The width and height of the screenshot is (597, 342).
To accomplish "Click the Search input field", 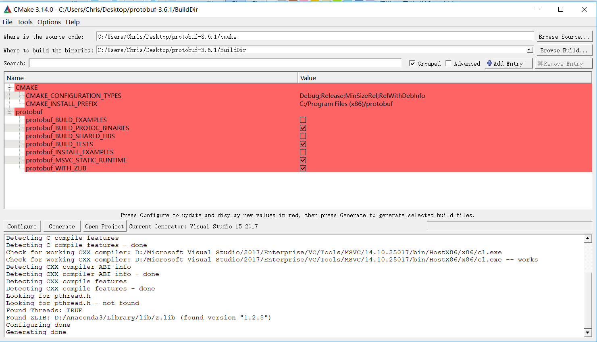I will [215, 63].
